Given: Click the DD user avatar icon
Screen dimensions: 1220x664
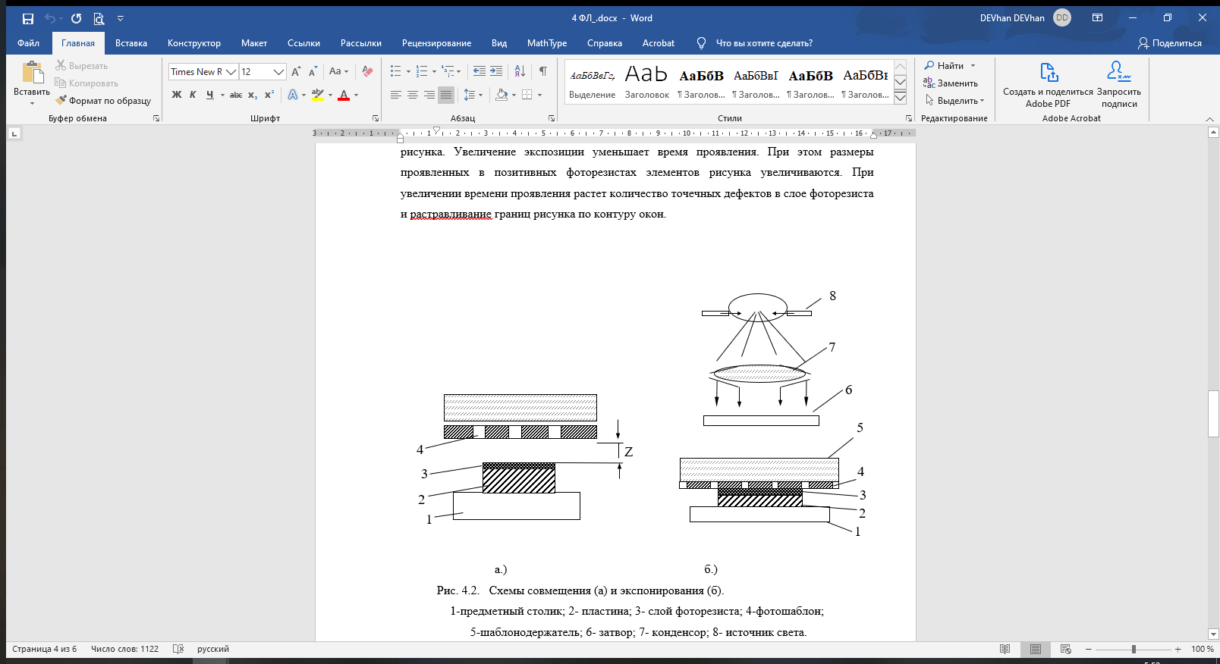Looking at the screenshot, I should pos(1062,18).
